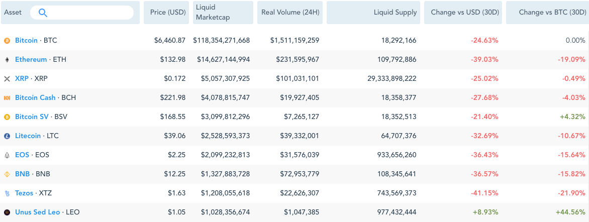The width and height of the screenshot is (589, 222).
Task: Select Bitcoin price $6,460.87
Action: point(170,40)
